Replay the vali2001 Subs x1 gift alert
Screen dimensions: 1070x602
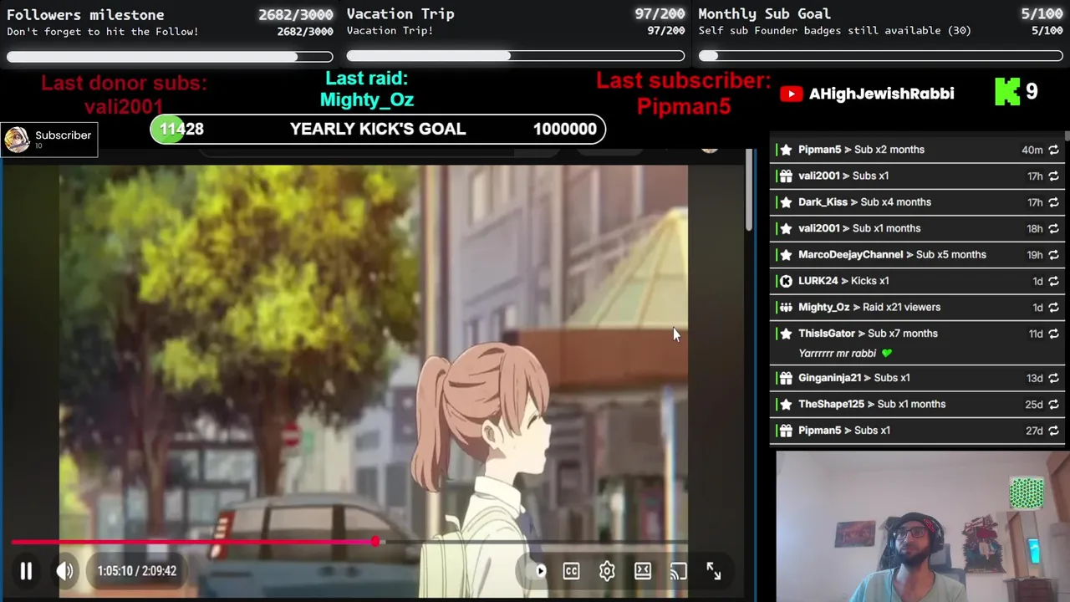[1053, 176]
